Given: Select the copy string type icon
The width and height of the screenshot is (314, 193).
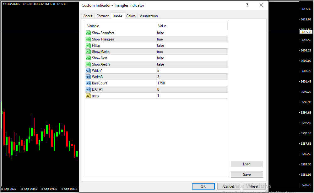Looking at the screenshot, I should (x=88, y=96).
